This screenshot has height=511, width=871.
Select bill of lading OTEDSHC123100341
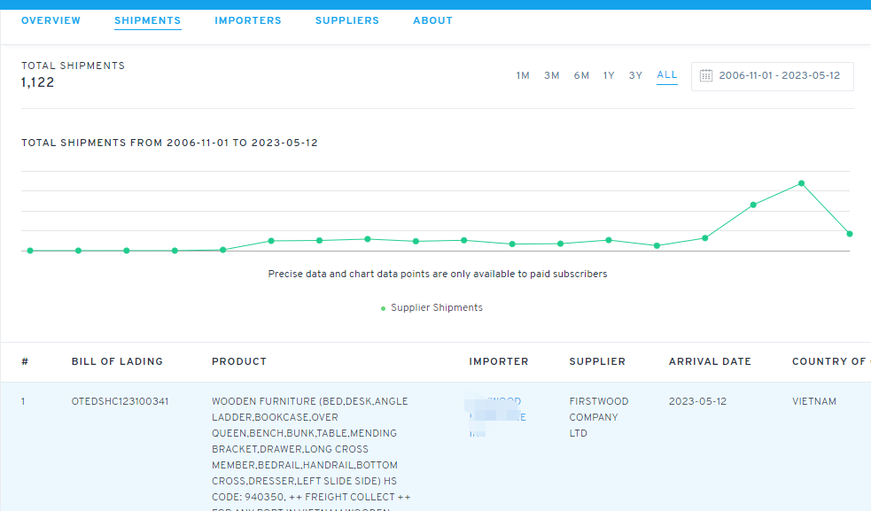coord(120,401)
